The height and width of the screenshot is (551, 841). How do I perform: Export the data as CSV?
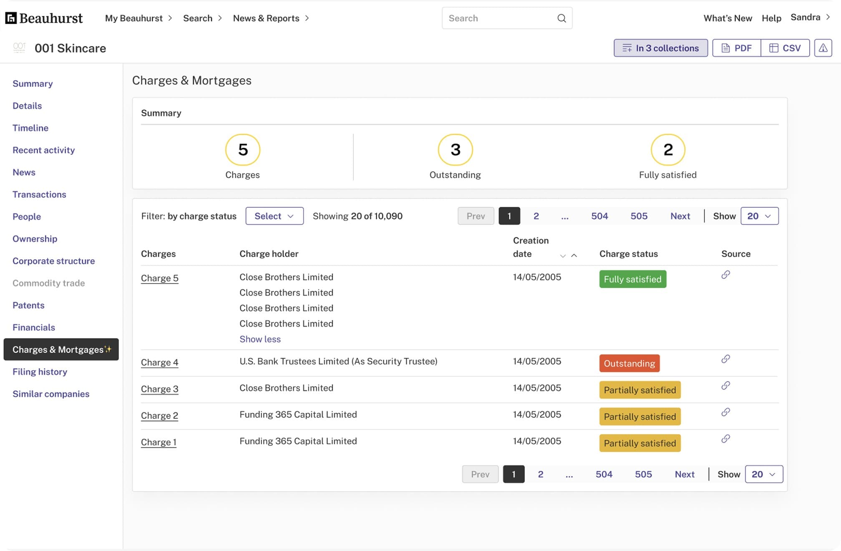pyautogui.click(x=785, y=48)
